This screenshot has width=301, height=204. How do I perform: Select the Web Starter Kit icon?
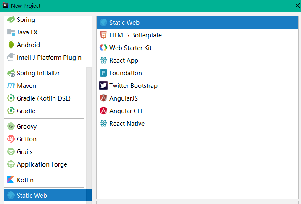[x=103, y=48]
